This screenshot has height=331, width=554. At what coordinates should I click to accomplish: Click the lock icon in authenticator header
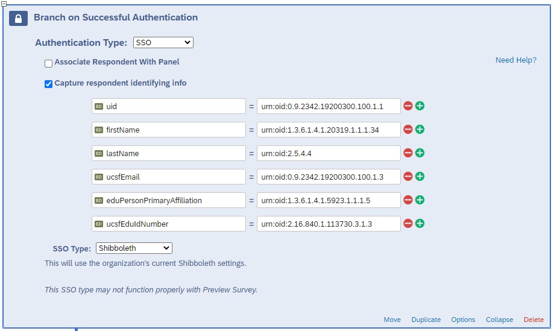[x=18, y=18]
